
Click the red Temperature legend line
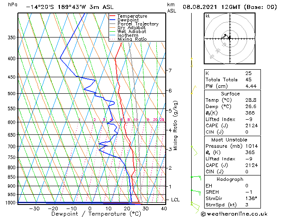pos(112,16)
